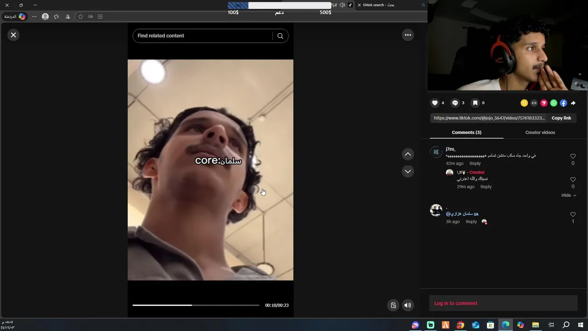This screenshot has height=331, width=588.
Task: Open the three-dot more options menu on the video
Action: tap(407, 35)
